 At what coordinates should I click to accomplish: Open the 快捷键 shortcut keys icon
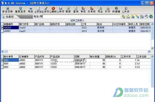(116, 9)
